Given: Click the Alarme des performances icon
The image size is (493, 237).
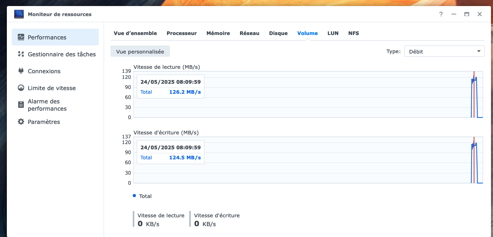Looking at the screenshot, I should [21, 105].
